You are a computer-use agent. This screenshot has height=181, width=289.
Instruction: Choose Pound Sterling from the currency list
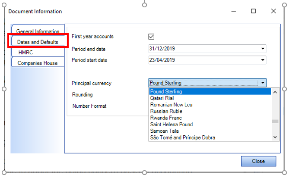pyautogui.click(x=166, y=91)
